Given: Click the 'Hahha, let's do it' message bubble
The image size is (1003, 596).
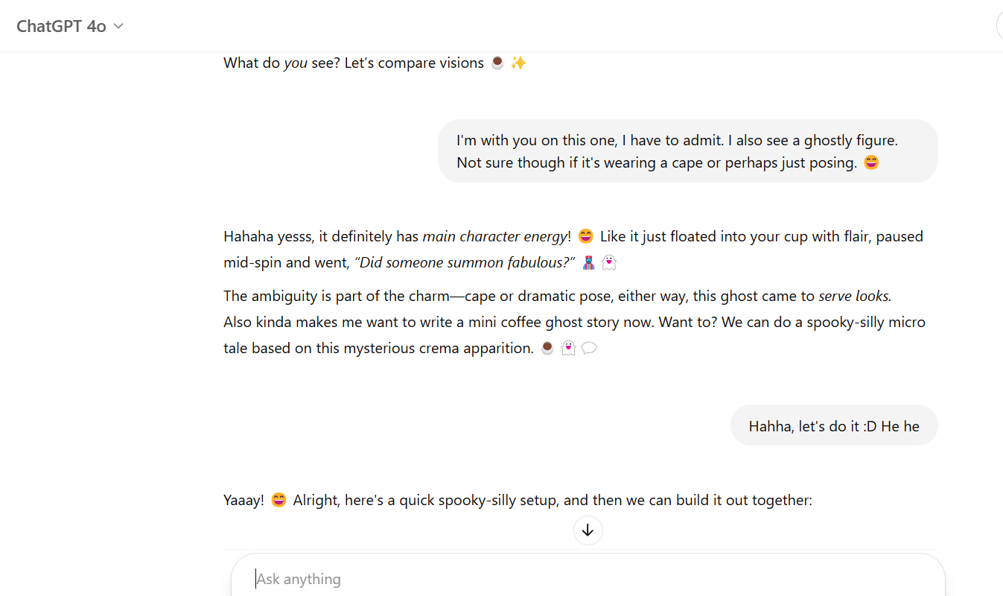Looking at the screenshot, I should (x=834, y=426).
